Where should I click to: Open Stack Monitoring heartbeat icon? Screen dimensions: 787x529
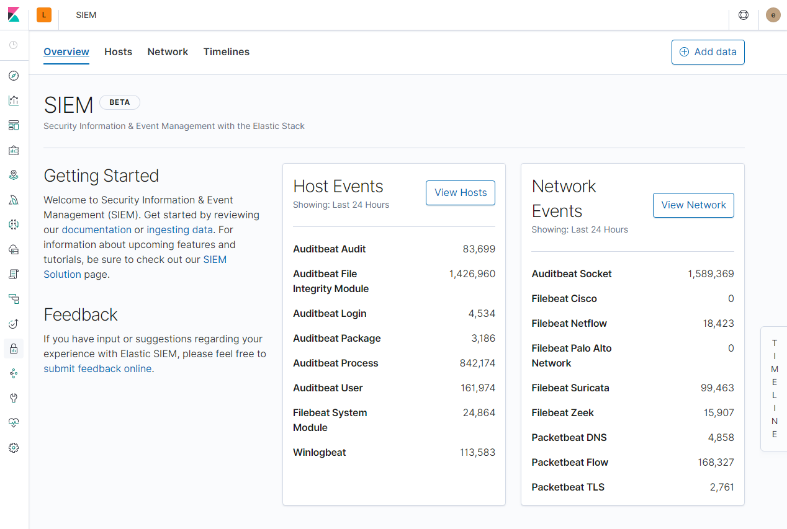pyautogui.click(x=14, y=422)
